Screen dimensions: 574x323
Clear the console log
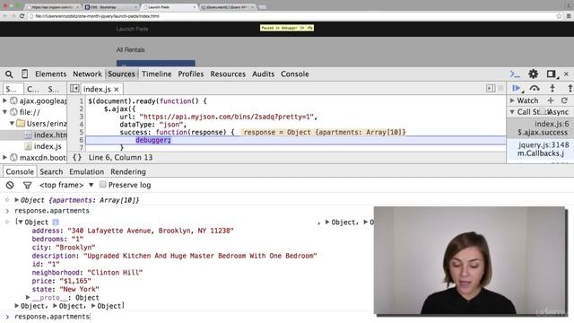point(10,186)
